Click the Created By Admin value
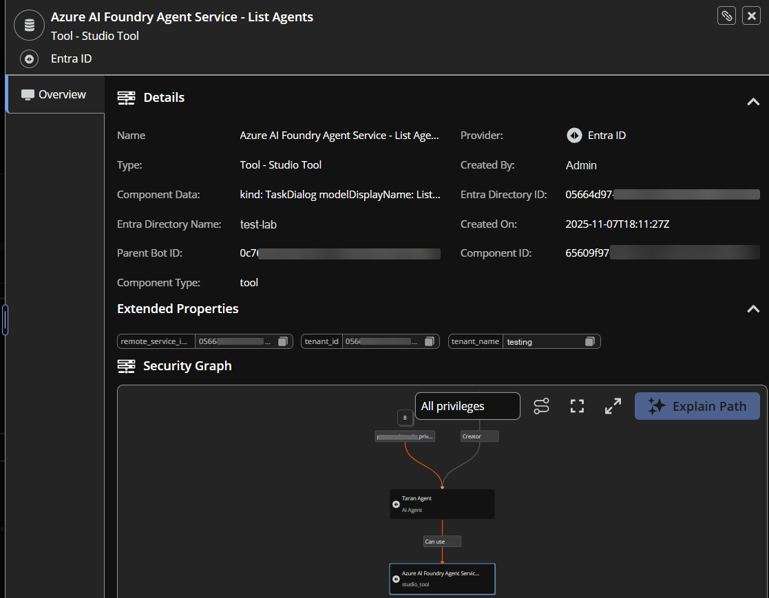This screenshot has width=769, height=598. pos(581,165)
